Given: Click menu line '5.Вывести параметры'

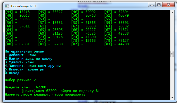Looking at the screenshot, I should [x=25, y=69].
